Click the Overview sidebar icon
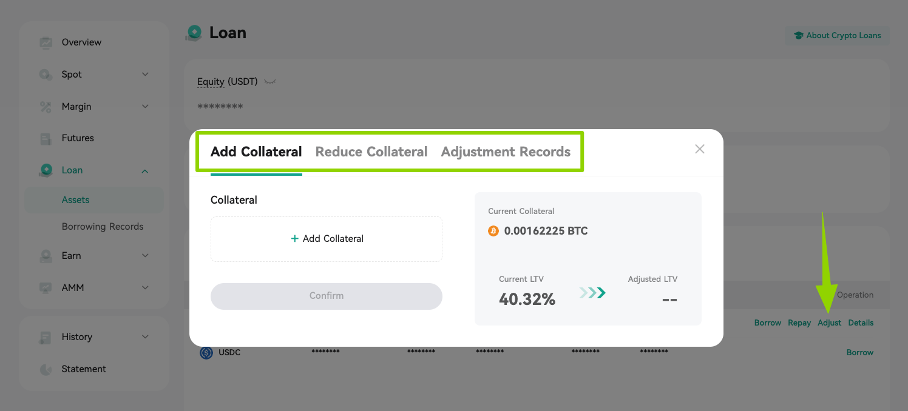The height and width of the screenshot is (411, 908). tap(46, 42)
